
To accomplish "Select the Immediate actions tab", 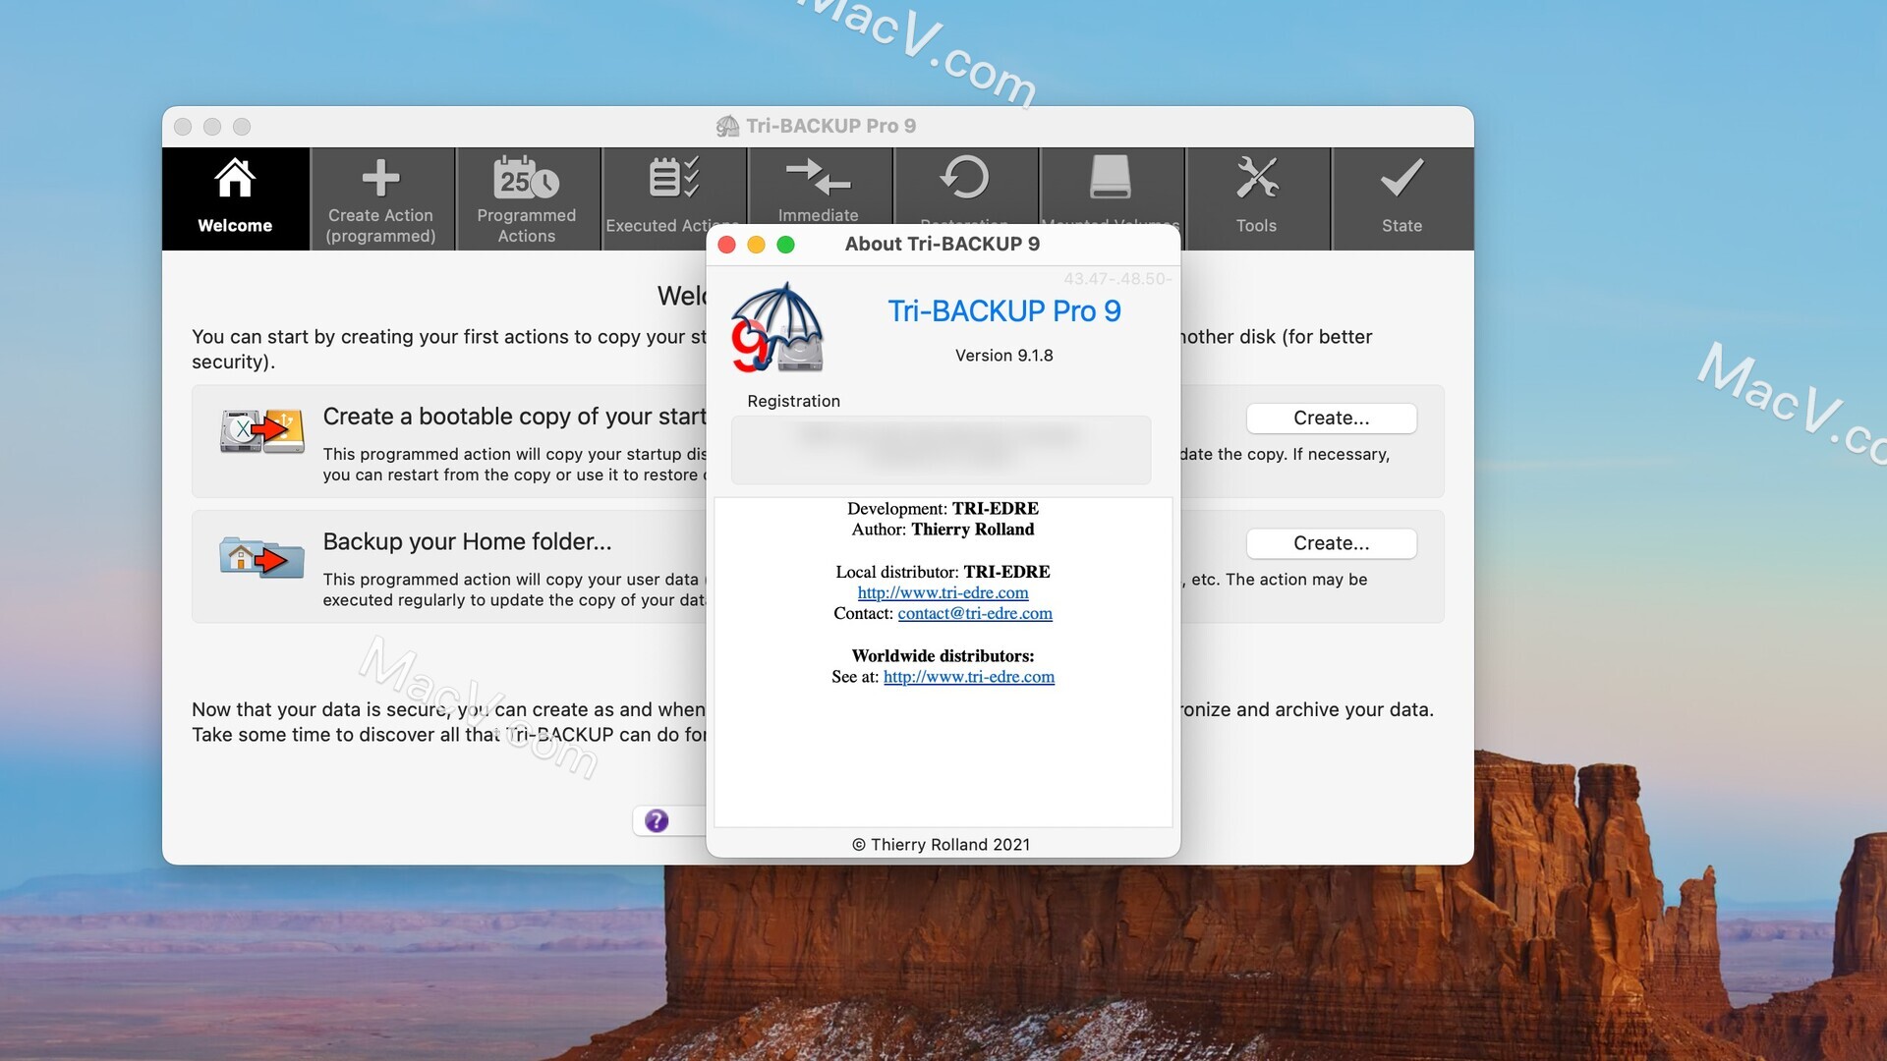I will 819,187.
